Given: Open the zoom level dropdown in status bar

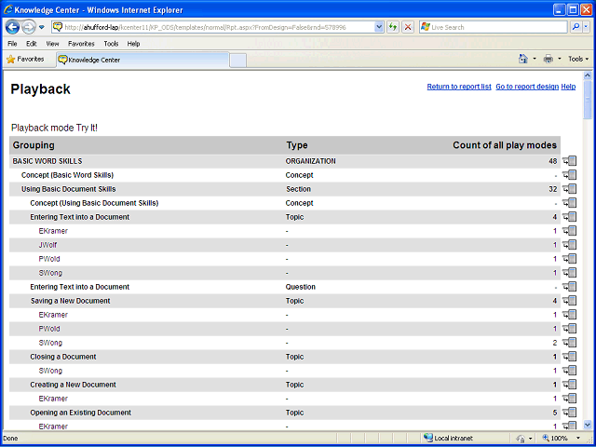Looking at the screenshot, I should click(578, 439).
